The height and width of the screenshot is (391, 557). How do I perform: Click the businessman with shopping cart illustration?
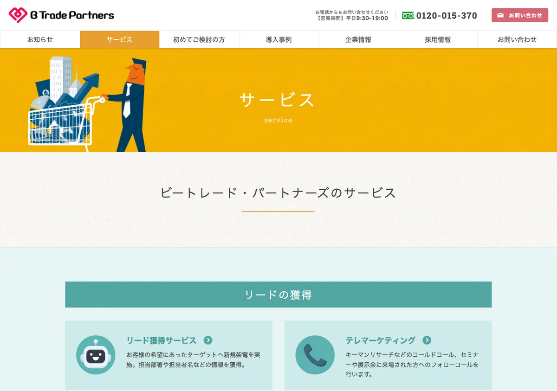coord(87,104)
